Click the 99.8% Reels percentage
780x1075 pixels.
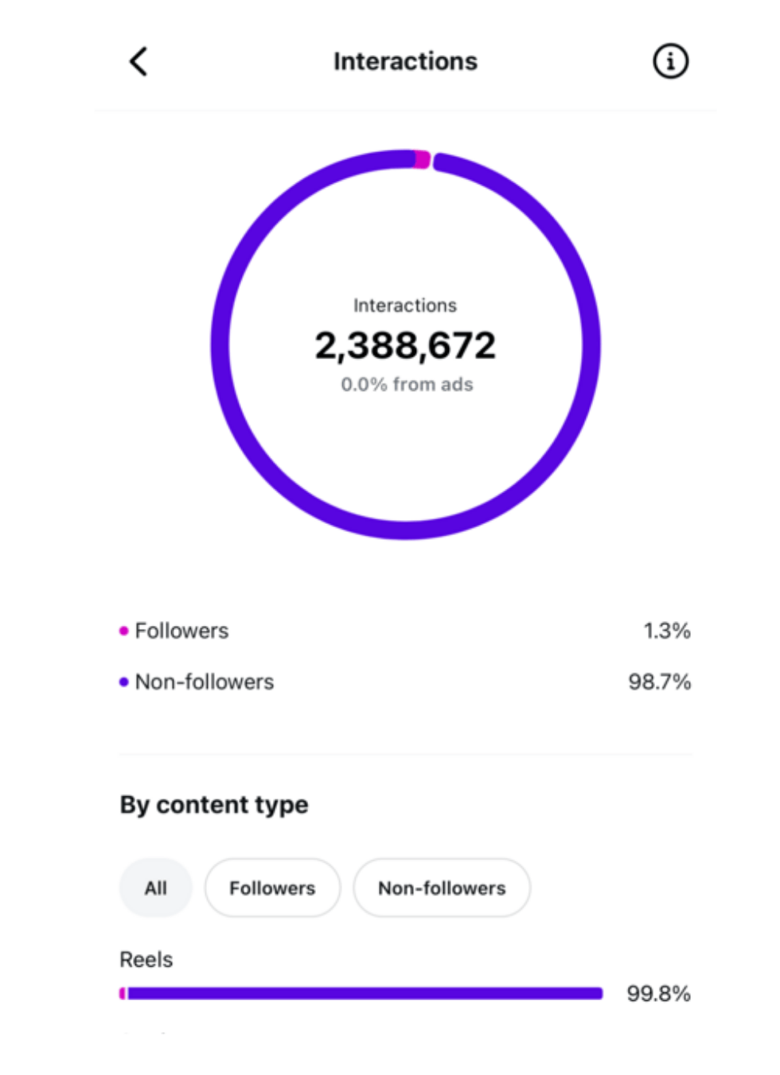point(658,993)
